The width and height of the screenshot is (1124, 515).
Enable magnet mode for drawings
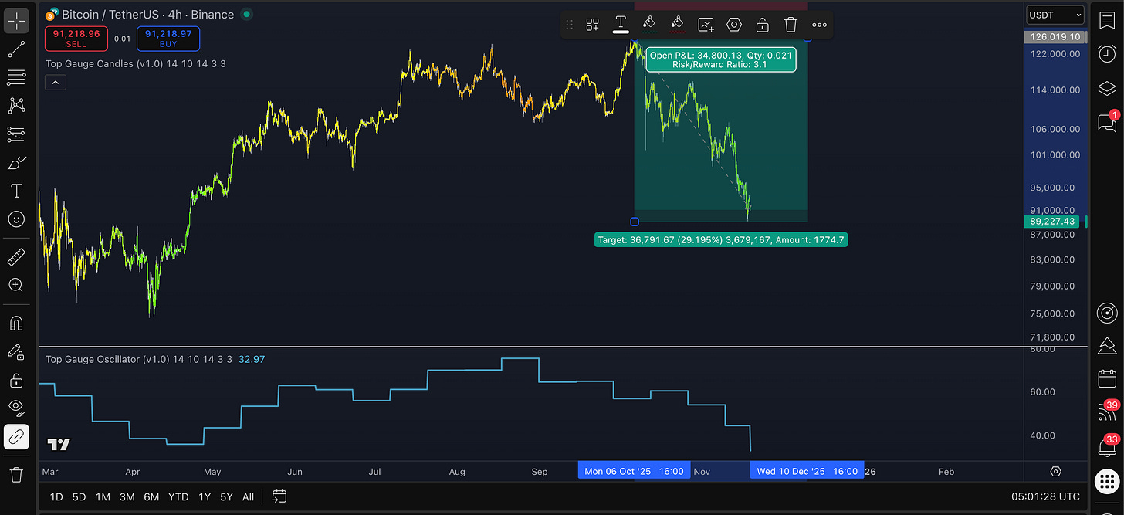[x=16, y=323]
